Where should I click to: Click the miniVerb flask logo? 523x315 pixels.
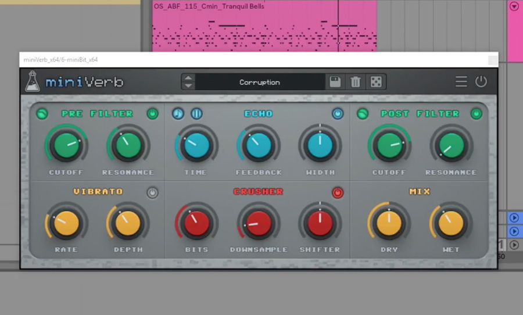pyautogui.click(x=33, y=82)
